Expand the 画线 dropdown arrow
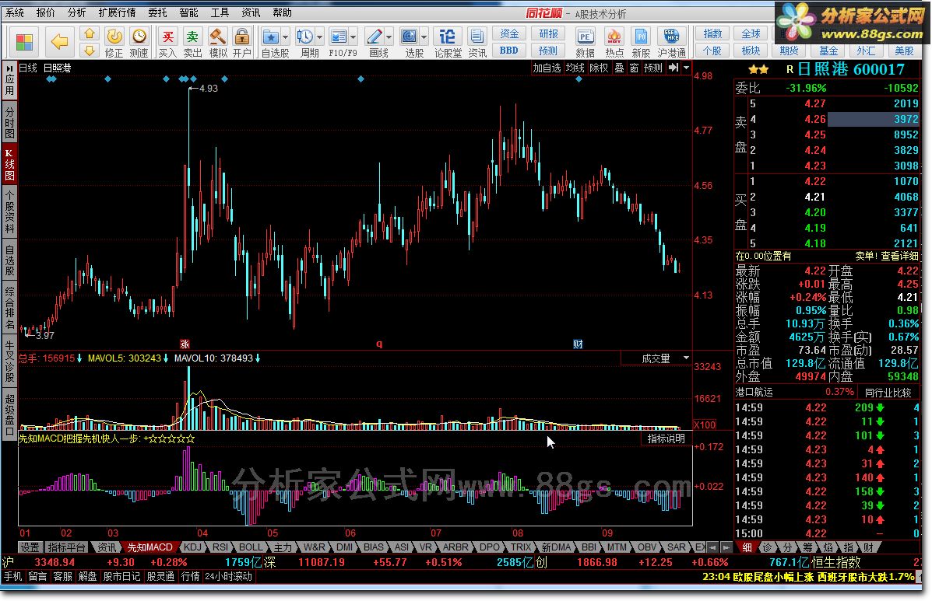The height and width of the screenshot is (601, 932). pos(389,37)
